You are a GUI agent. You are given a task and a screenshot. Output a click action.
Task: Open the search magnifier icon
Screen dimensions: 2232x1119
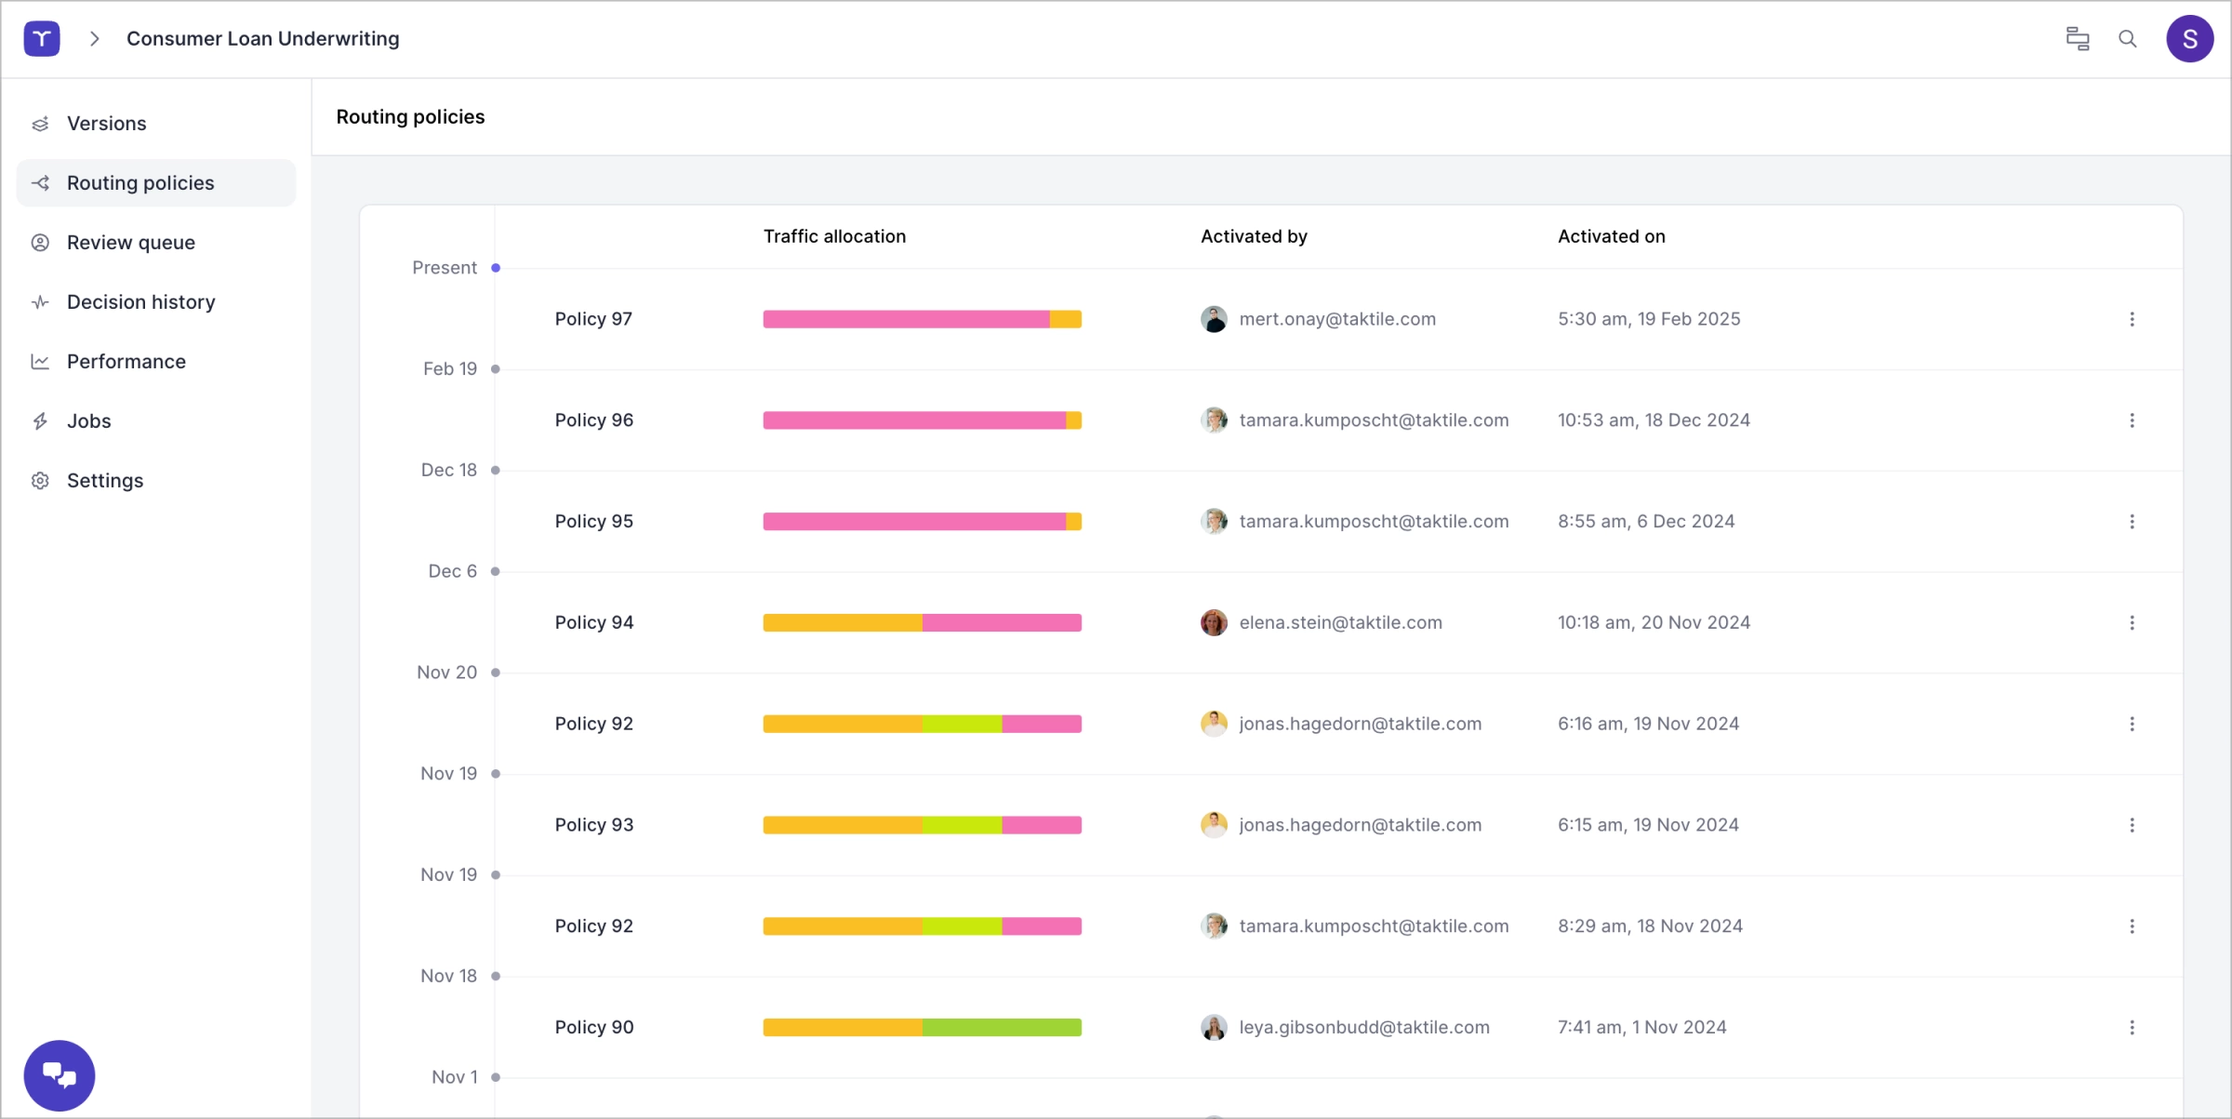click(x=2127, y=39)
